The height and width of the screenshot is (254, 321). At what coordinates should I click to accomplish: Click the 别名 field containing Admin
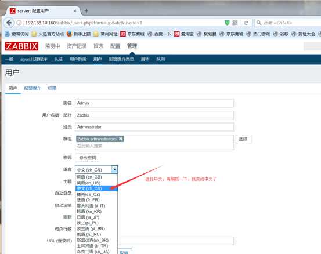(x=154, y=103)
